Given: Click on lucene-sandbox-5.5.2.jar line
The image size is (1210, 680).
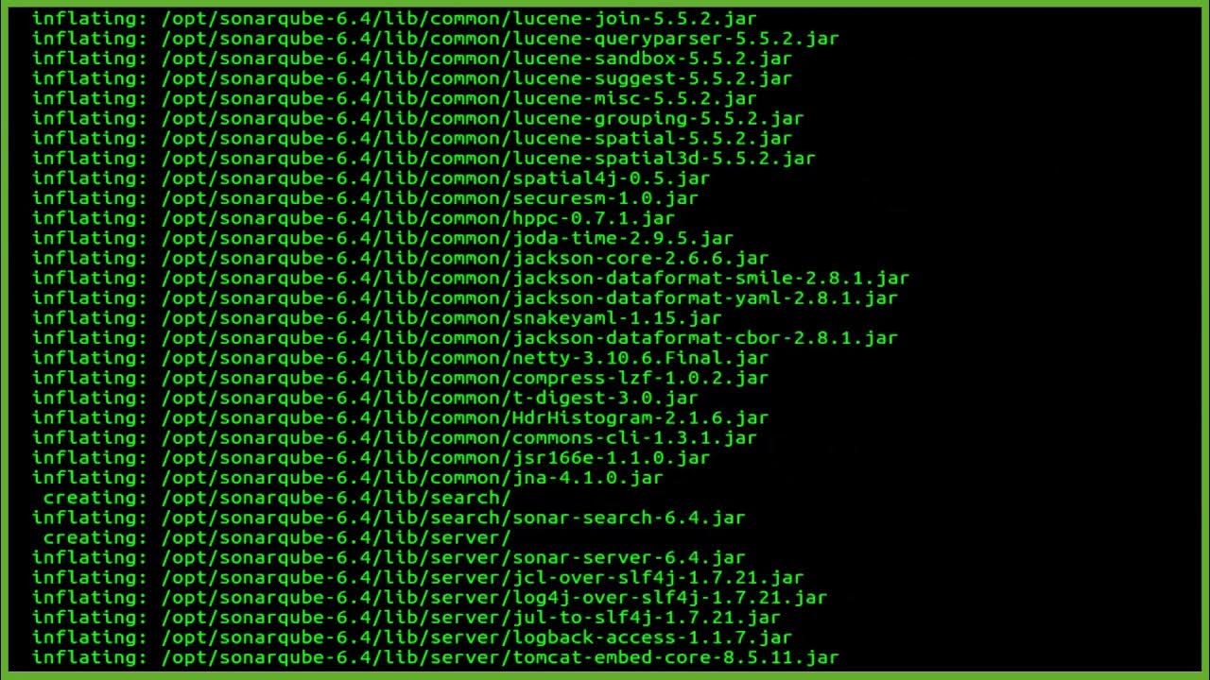Looking at the screenshot, I should (x=412, y=59).
